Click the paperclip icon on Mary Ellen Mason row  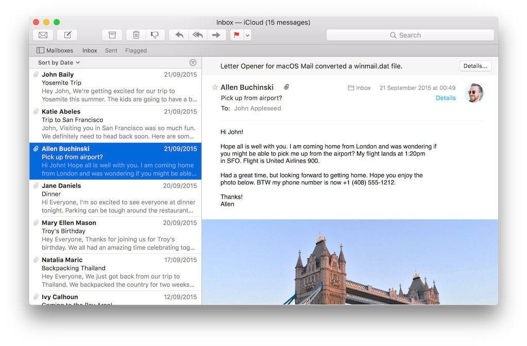[36, 223]
